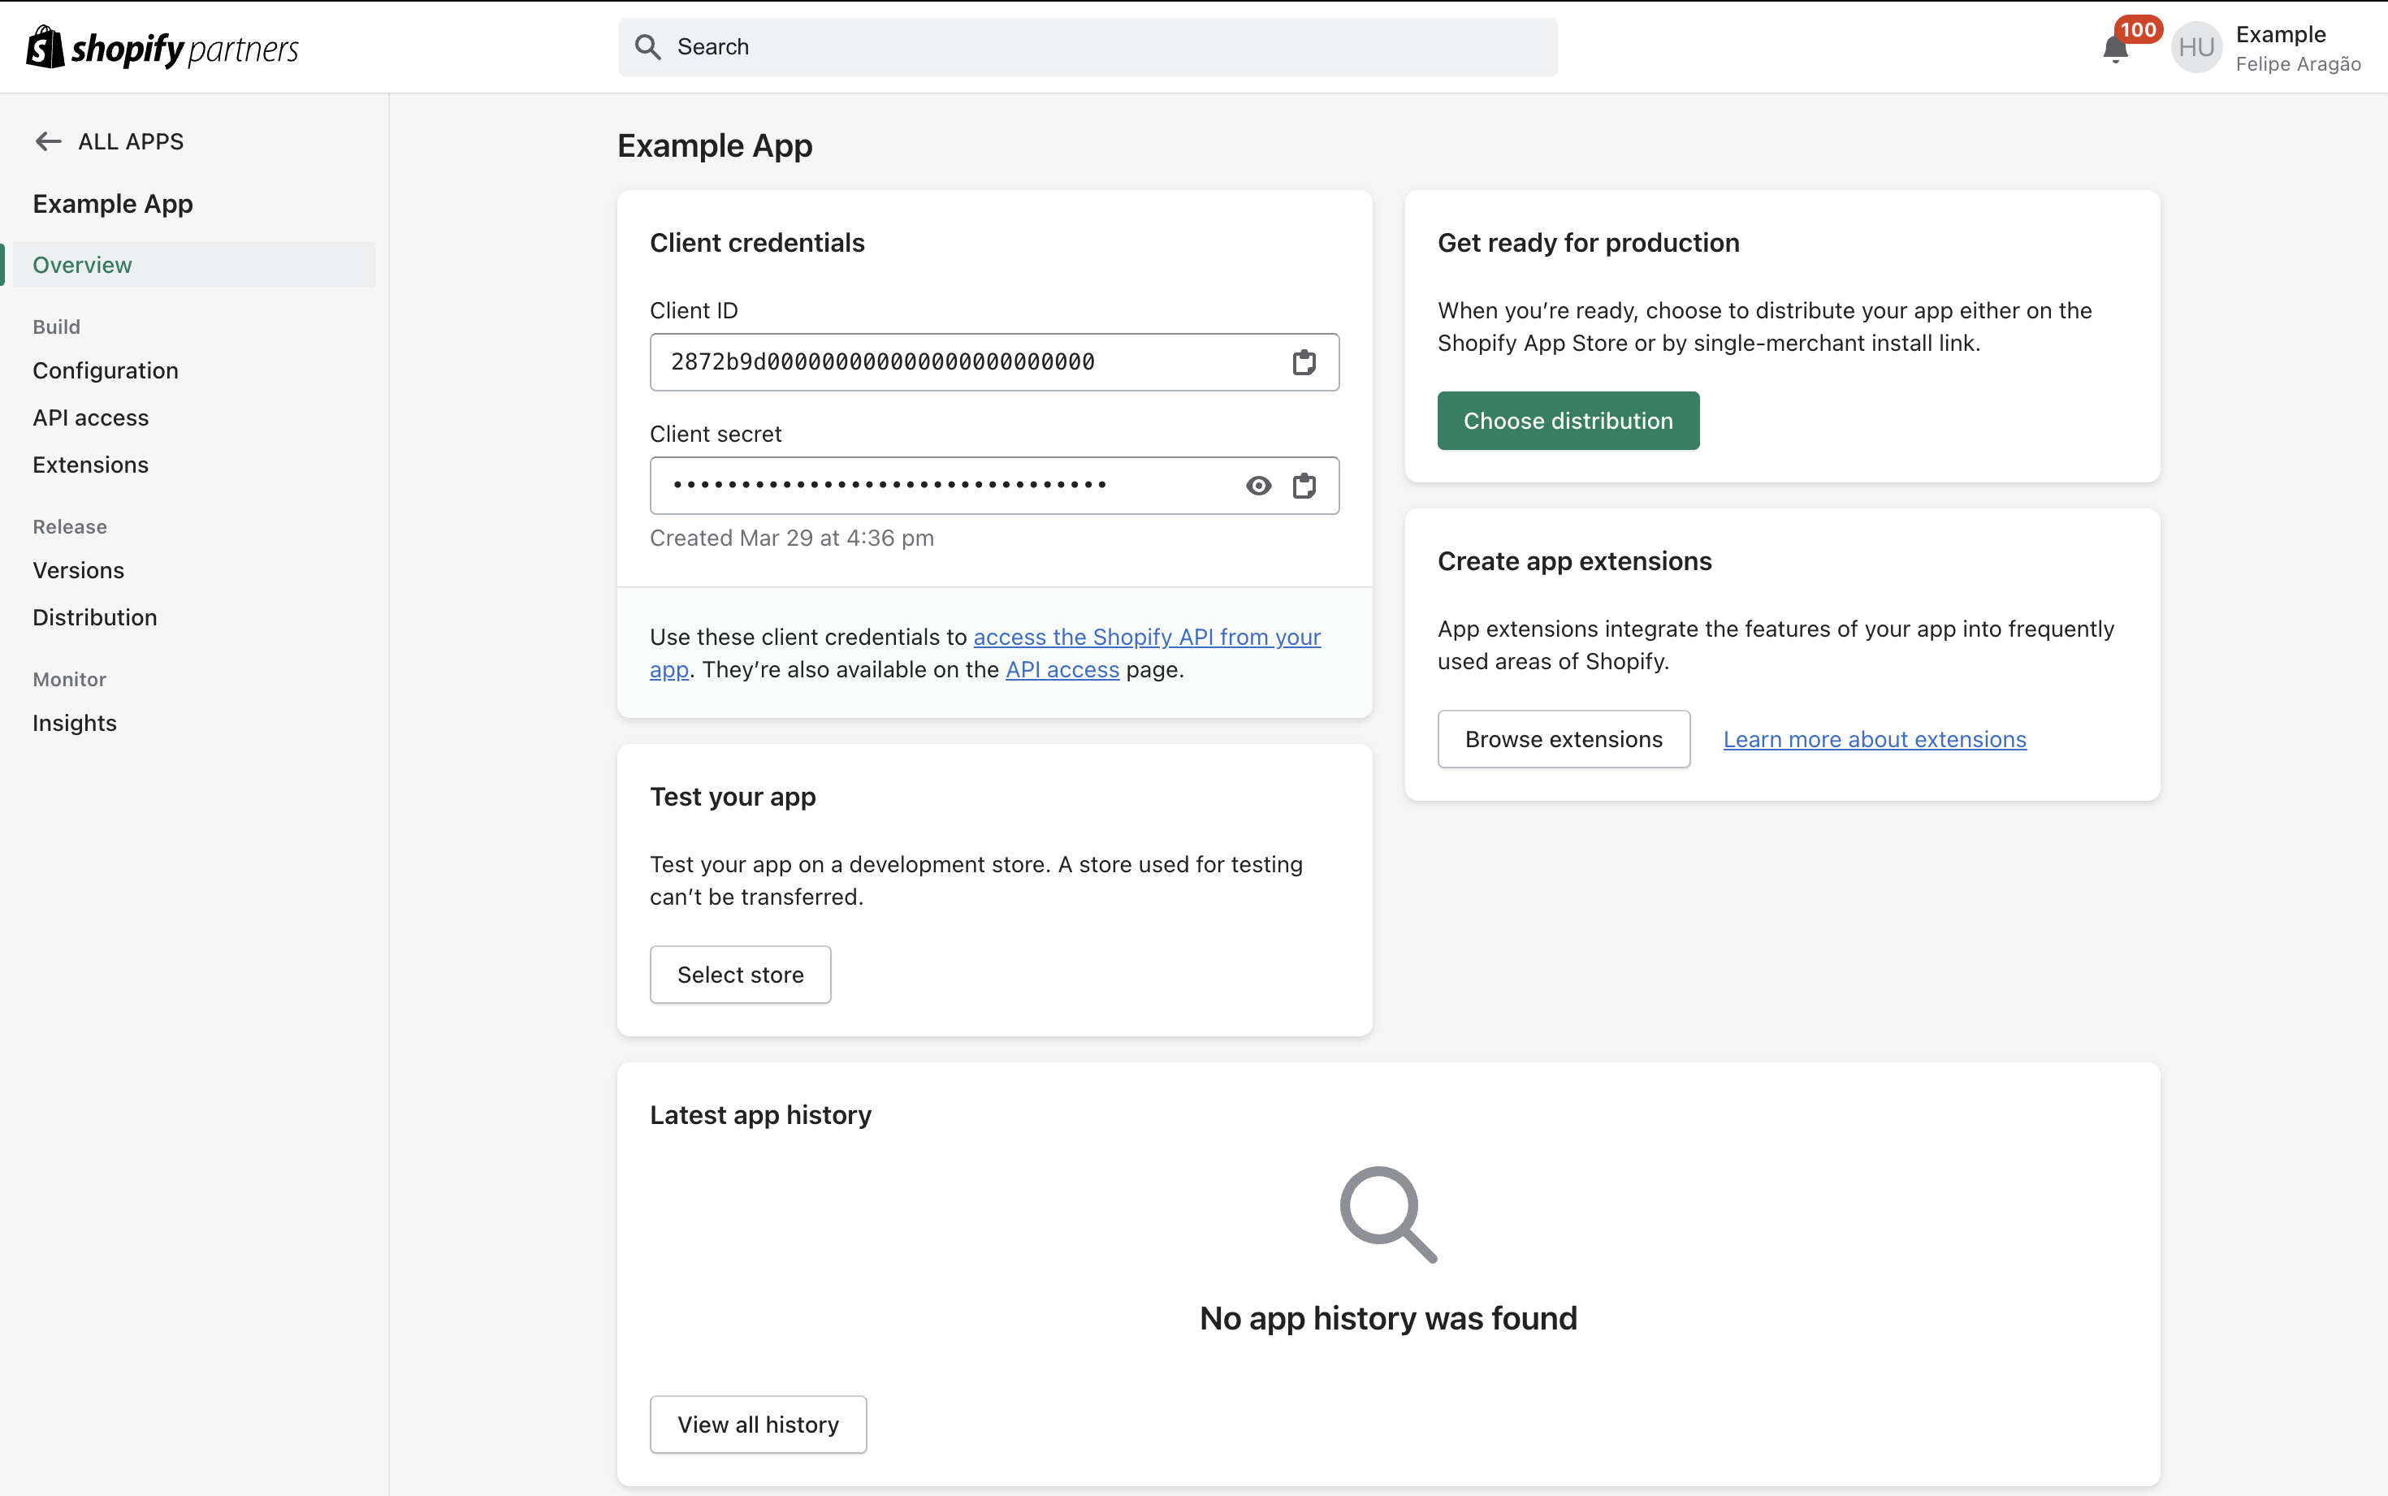Click the Example App sidebar title
The width and height of the screenshot is (2388, 1496).
113,204
